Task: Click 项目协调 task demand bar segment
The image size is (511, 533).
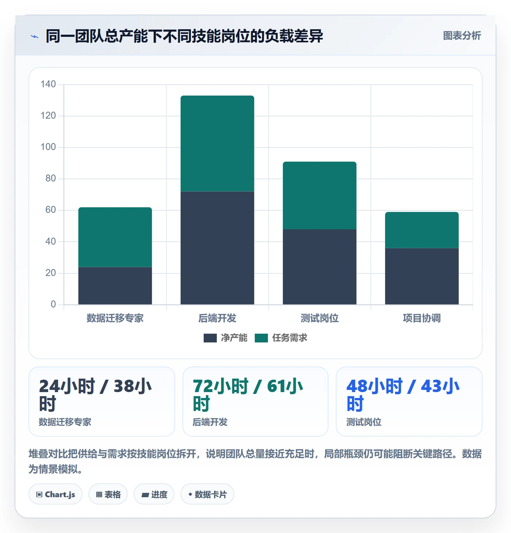Action: coord(422,230)
